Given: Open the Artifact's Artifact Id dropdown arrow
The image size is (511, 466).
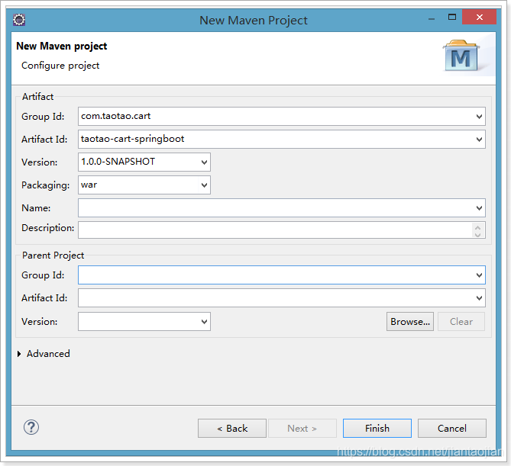Looking at the screenshot, I should tap(479, 140).
